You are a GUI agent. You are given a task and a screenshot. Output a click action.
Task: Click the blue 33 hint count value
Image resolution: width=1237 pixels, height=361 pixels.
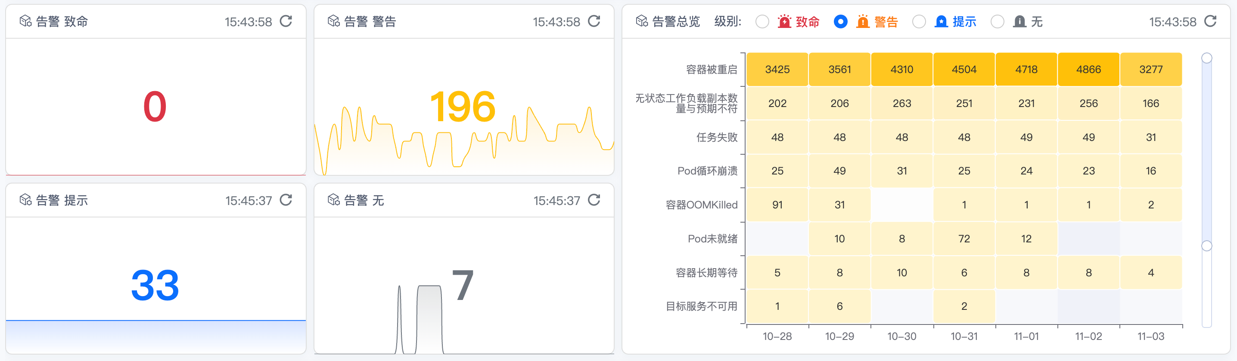(x=155, y=285)
